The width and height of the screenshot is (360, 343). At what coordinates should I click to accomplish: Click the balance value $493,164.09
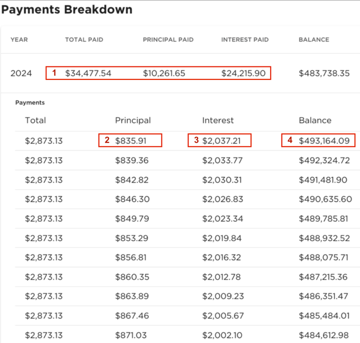[324, 141]
